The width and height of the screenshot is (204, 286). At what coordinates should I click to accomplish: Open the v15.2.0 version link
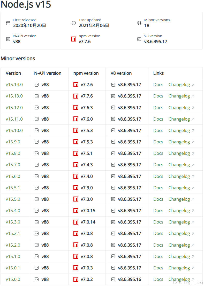coord(13,245)
